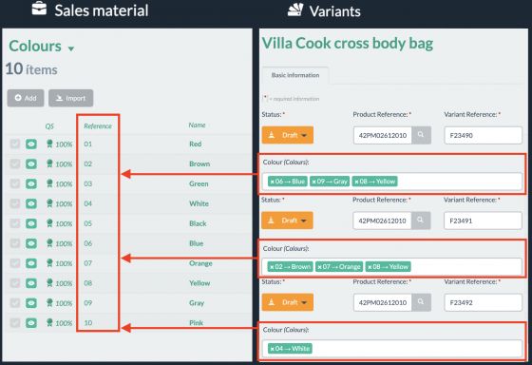Select reference 10 in the Pink row
532x365 pixels.
[x=87, y=322]
